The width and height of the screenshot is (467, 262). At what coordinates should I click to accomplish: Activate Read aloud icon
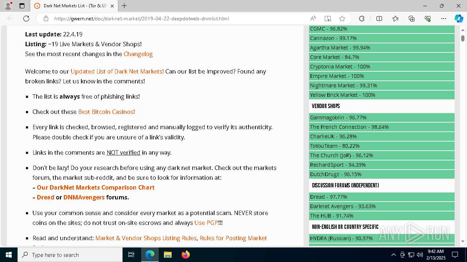pos(313,19)
